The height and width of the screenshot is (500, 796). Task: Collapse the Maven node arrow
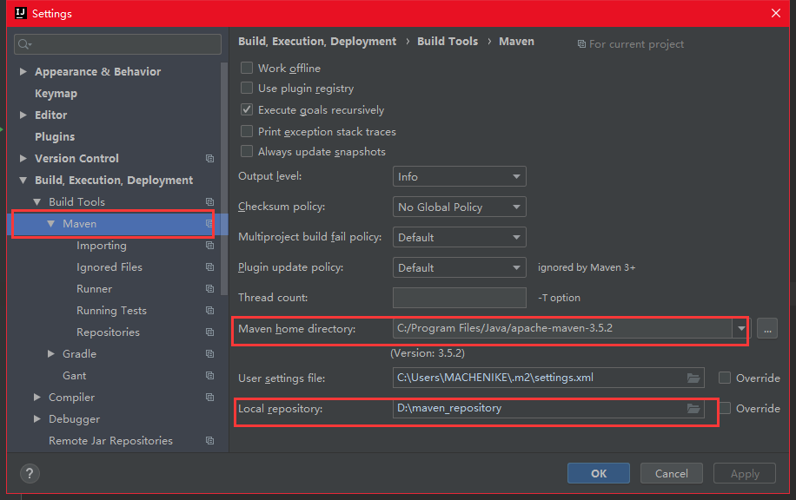coord(50,224)
